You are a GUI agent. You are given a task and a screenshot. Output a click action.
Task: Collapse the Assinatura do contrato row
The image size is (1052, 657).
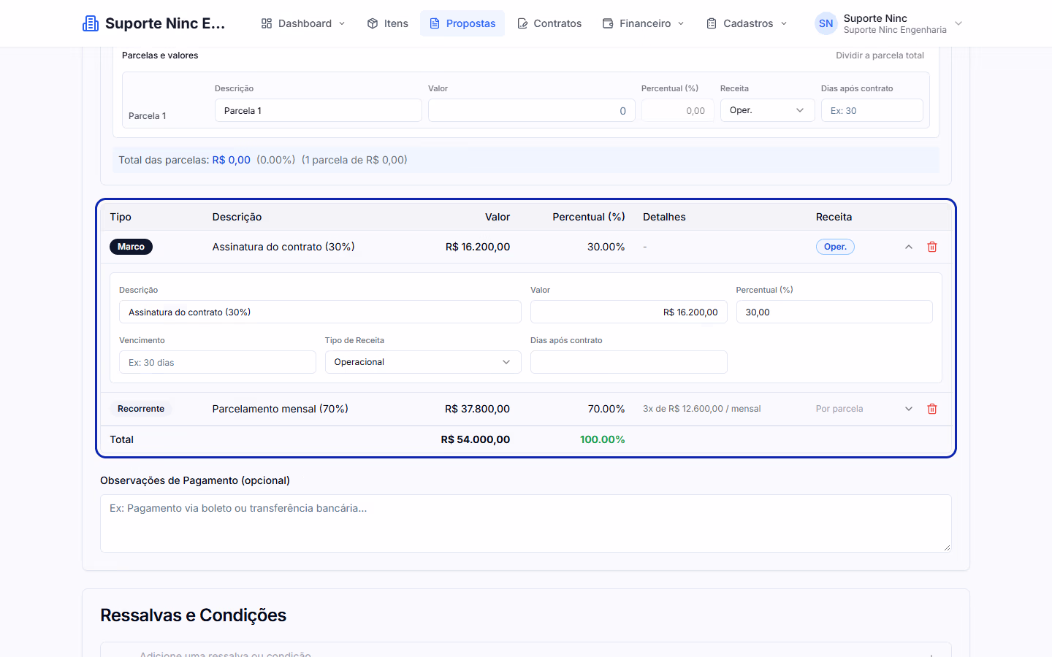909,247
